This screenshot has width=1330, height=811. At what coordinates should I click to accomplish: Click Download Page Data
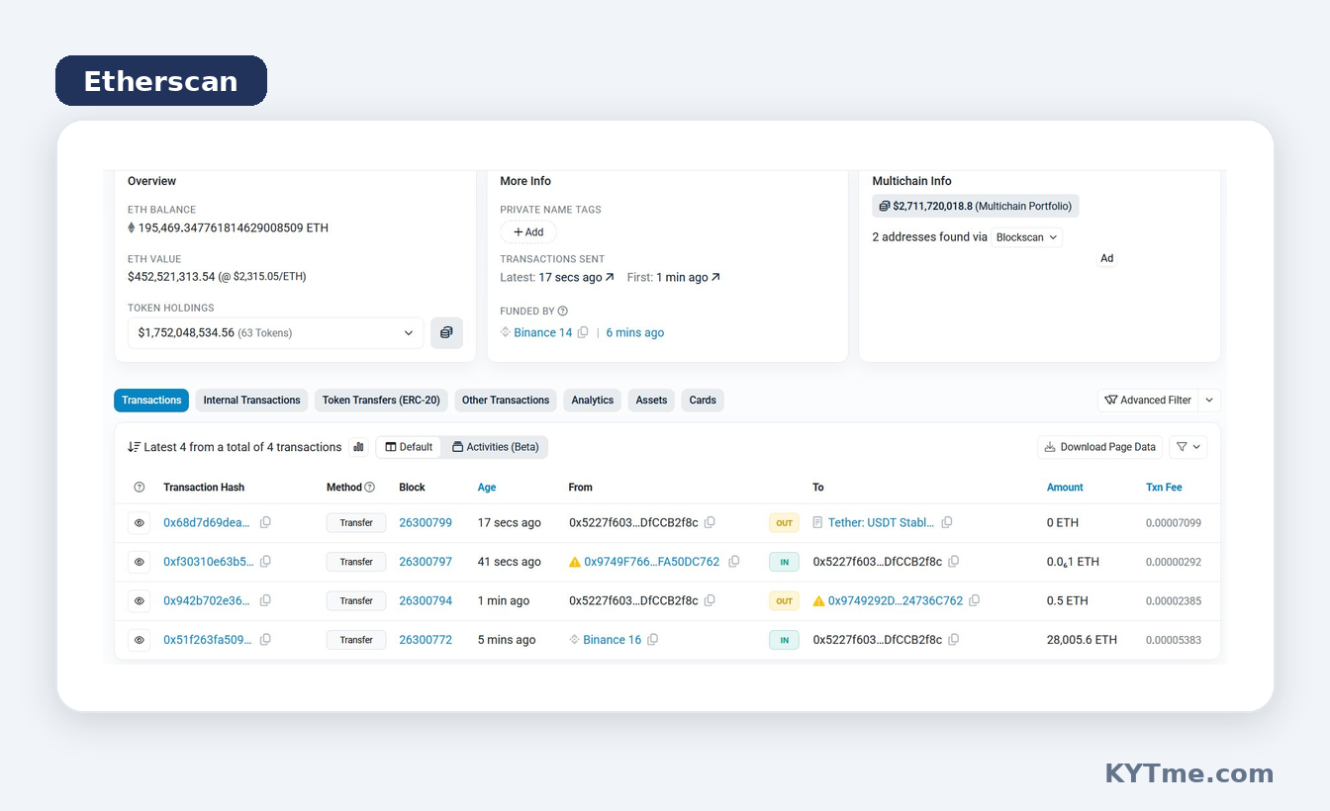click(x=1100, y=447)
